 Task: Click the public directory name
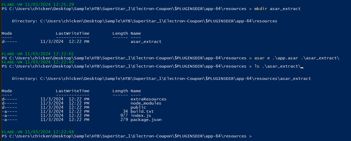pos(138,107)
